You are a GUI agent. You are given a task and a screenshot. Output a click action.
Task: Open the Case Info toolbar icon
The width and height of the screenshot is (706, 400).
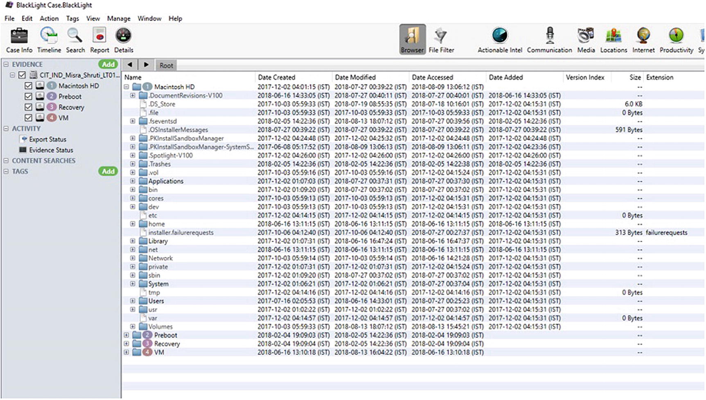click(19, 36)
